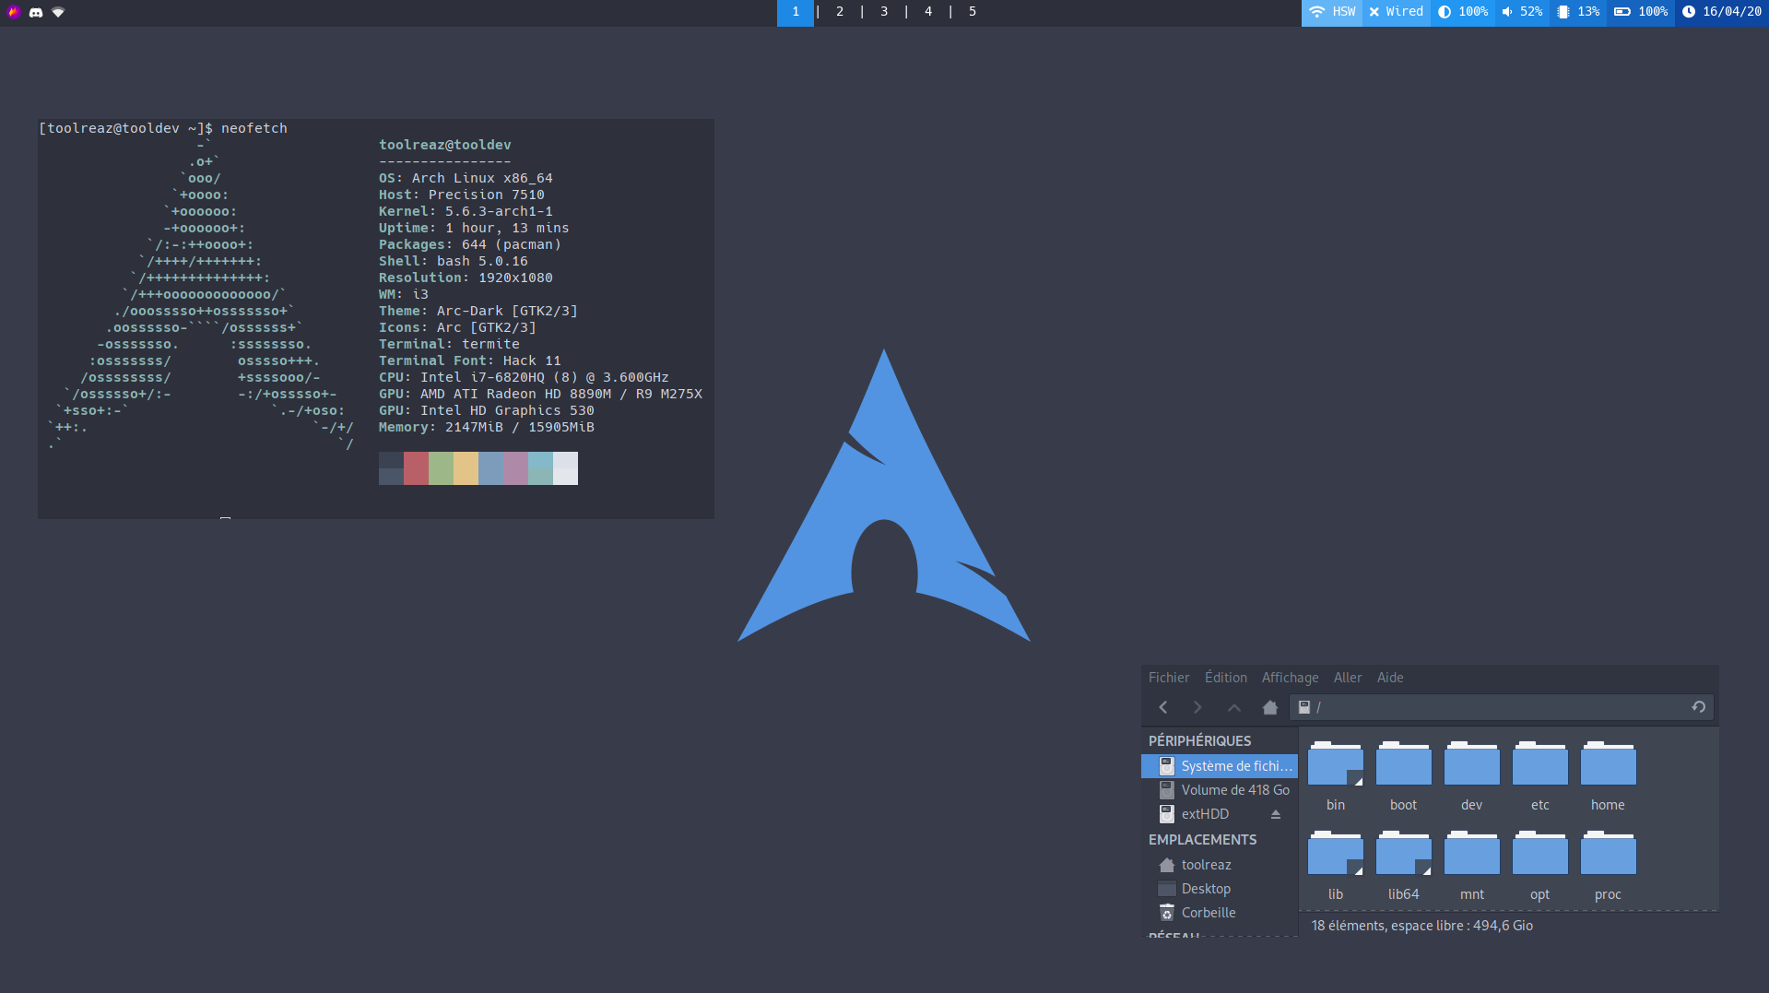Open toolreaz home in sidebar
The width and height of the screenshot is (1769, 993).
coord(1220,865)
